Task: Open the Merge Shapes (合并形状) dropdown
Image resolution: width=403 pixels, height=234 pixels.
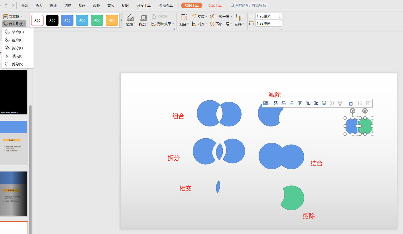Action: pyautogui.click(x=14, y=24)
